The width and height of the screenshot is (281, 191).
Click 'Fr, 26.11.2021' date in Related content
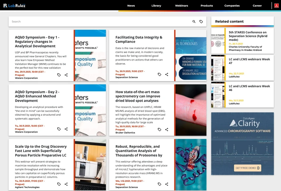click(x=236, y=44)
